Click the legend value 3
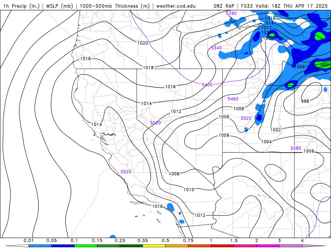331x248 pixels. click(x=280, y=241)
